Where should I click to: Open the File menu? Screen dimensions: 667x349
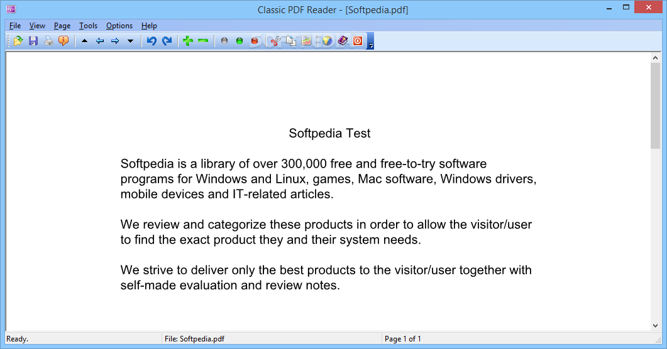coord(15,26)
